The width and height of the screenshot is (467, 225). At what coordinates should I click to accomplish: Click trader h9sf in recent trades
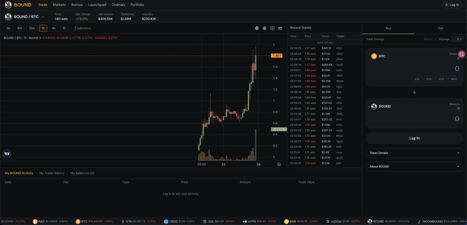coord(339,48)
